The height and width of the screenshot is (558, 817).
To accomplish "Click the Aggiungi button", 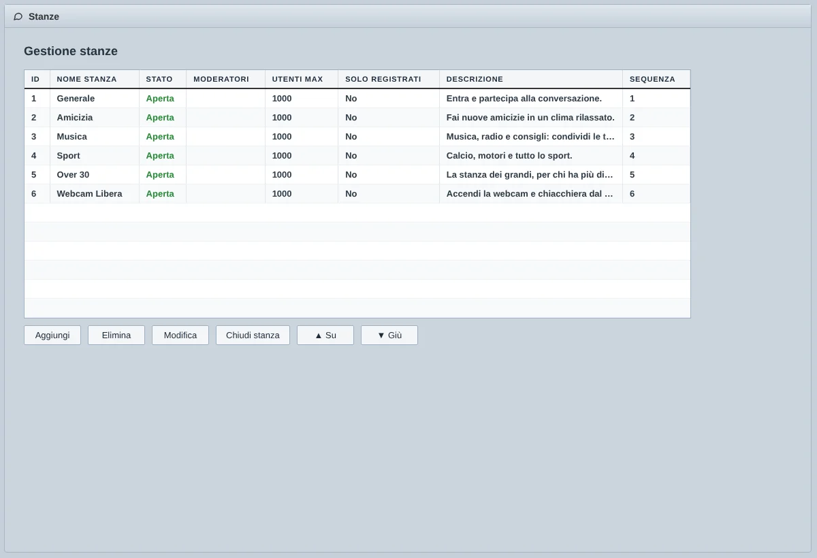I will [x=52, y=335].
